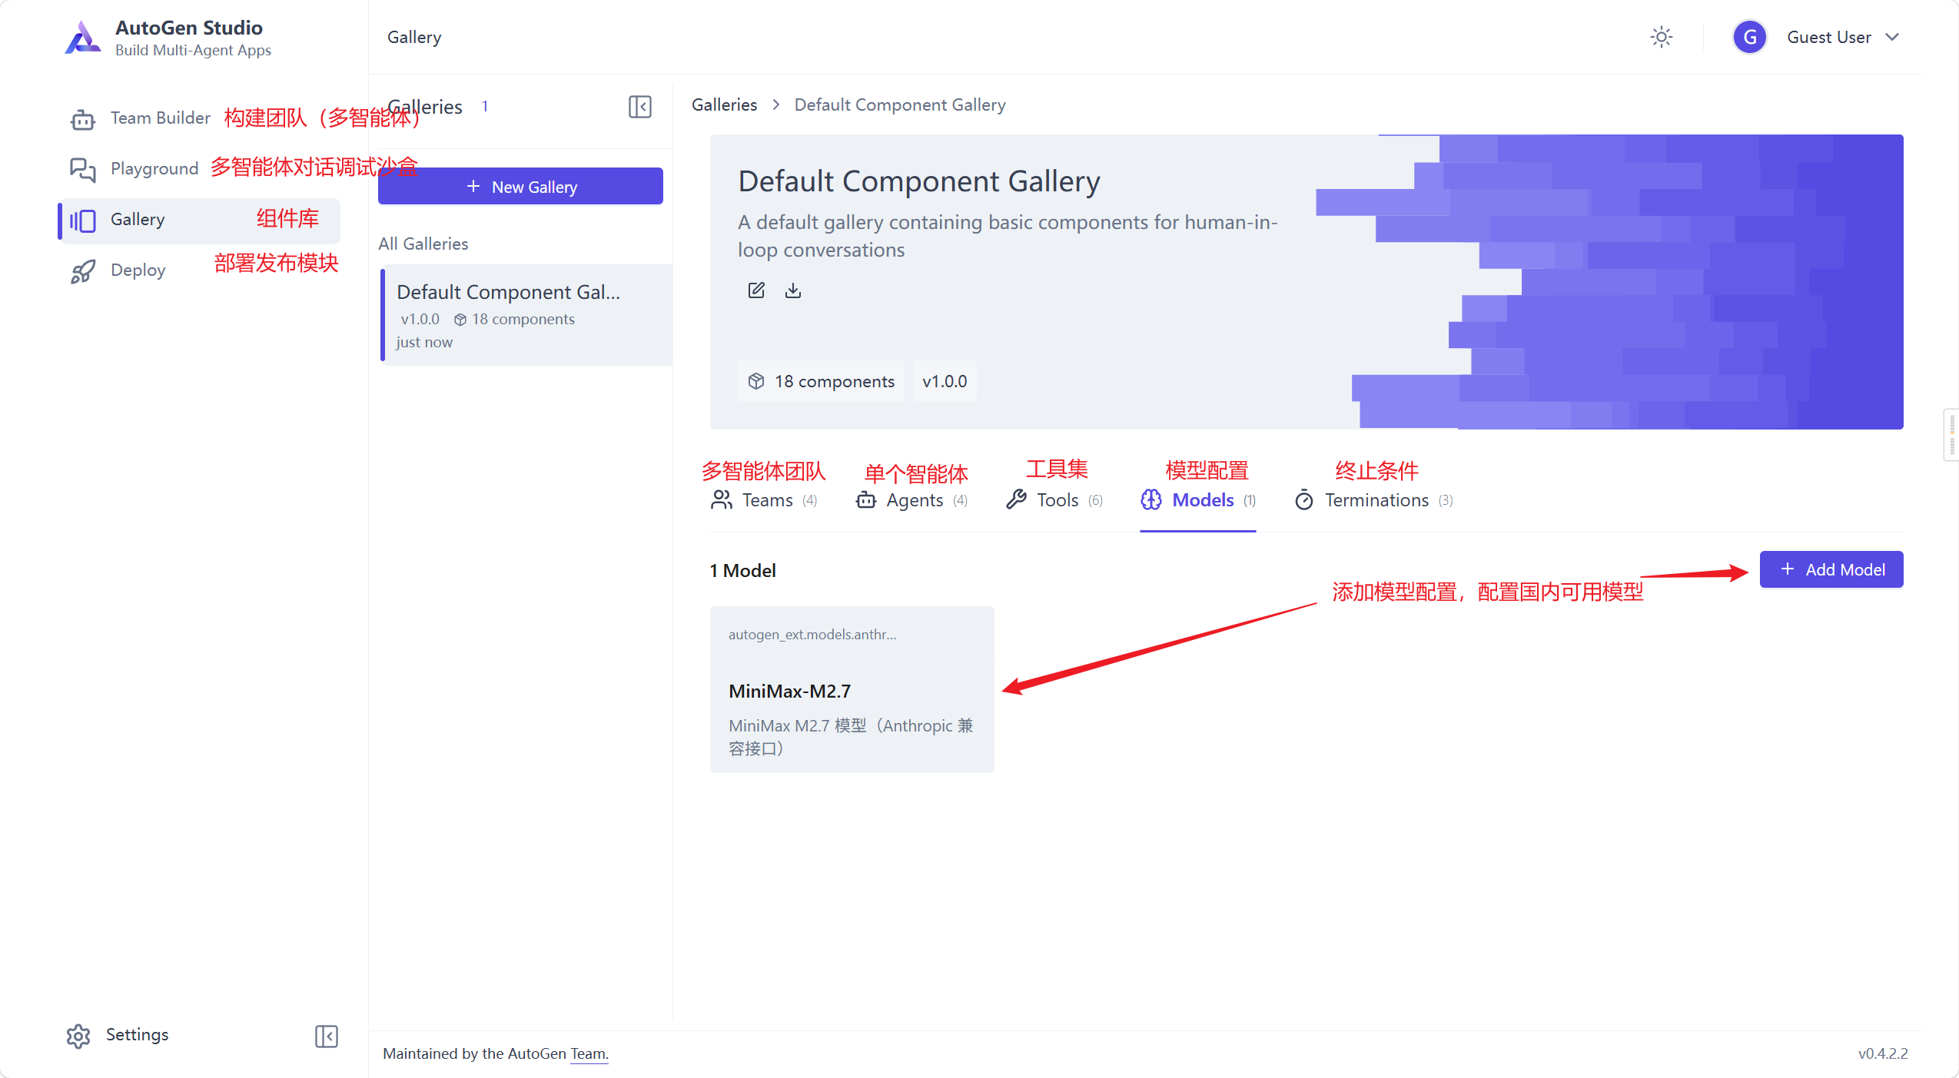The width and height of the screenshot is (1959, 1078).
Task: Open the Deploy section
Action: [138, 270]
